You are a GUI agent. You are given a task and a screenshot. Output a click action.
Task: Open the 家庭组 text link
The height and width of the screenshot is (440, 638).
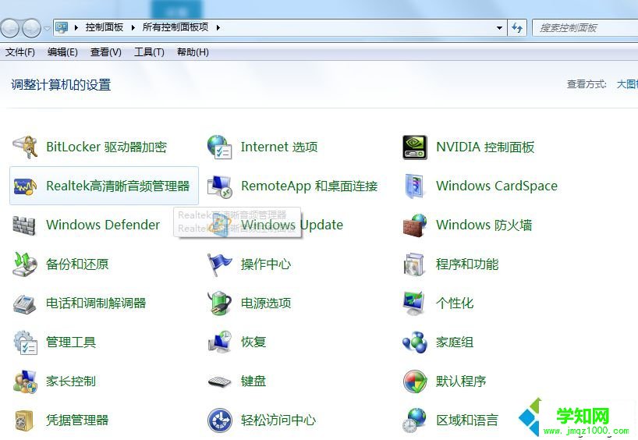[x=455, y=342]
